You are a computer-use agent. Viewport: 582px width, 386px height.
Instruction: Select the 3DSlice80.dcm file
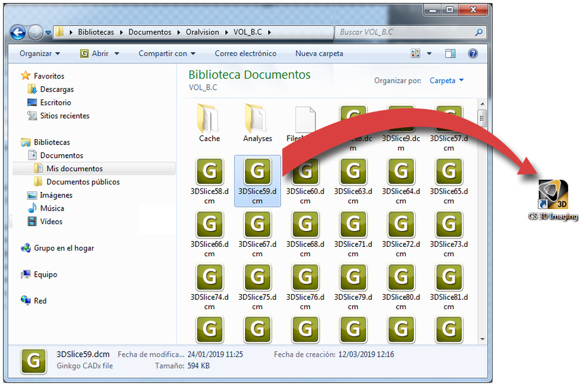click(x=400, y=277)
